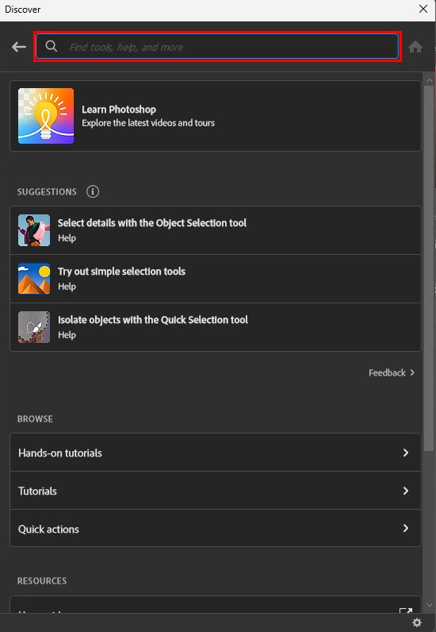Click the BROWSE heading text
Viewport: 436px width, 632px height.
pyautogui.click(x=35, y=418)
